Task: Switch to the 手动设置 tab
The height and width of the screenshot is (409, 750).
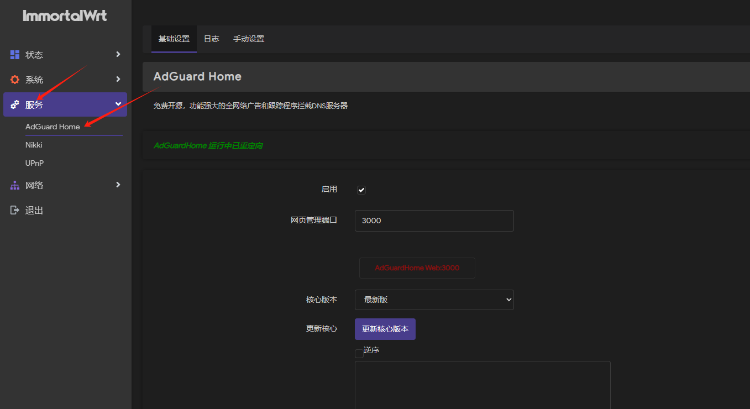Action: 248,39
